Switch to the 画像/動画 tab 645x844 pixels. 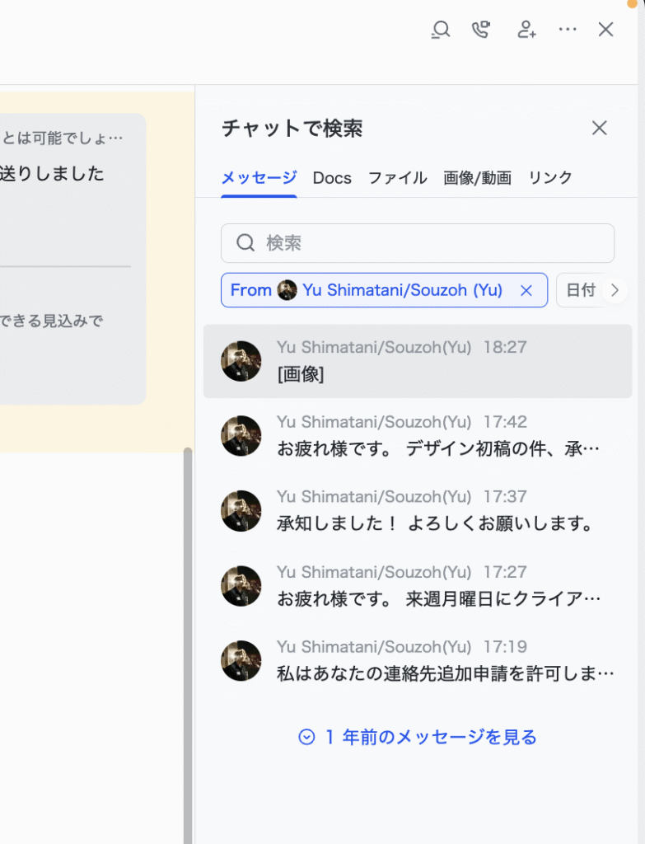tap(477, 178)
